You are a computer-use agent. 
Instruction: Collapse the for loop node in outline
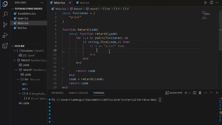[18, 80]
